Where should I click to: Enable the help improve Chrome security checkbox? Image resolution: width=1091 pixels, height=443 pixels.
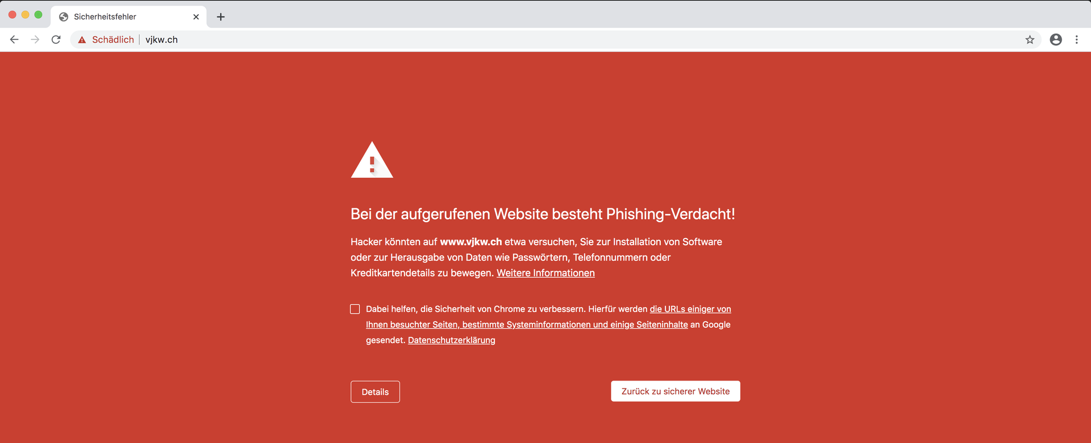pos(355,309)
